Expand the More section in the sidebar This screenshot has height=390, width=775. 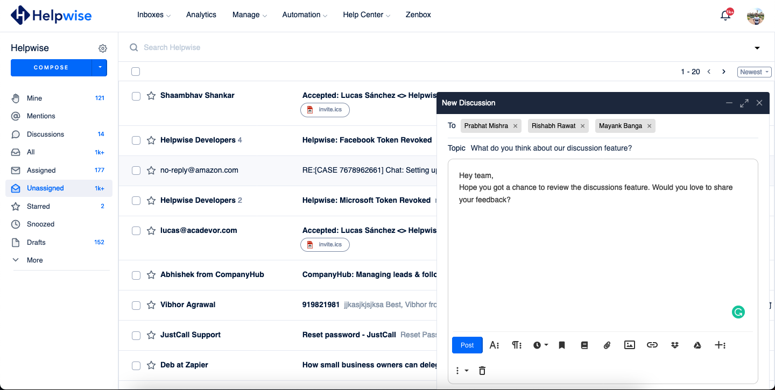[34, 260]
